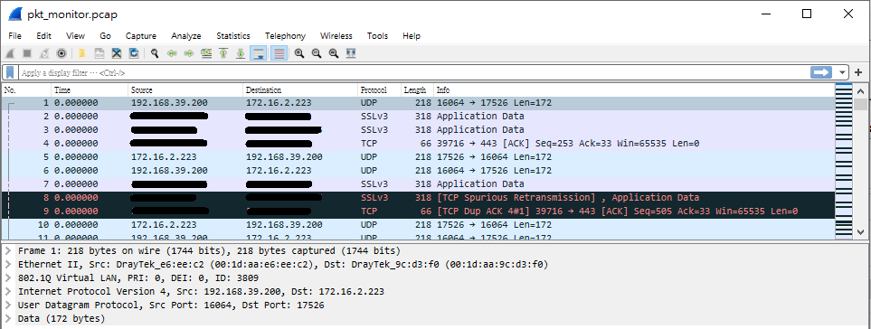Reset text to normal size icon
Viewport: 871px width, 329px height.
[x=334, y=53]
